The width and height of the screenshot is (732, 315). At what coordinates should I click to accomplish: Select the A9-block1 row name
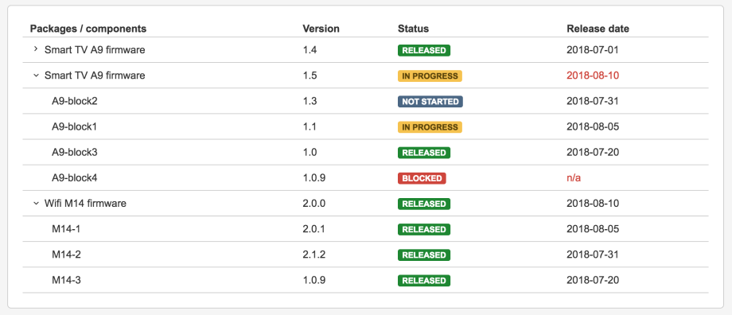pos(74,126)
